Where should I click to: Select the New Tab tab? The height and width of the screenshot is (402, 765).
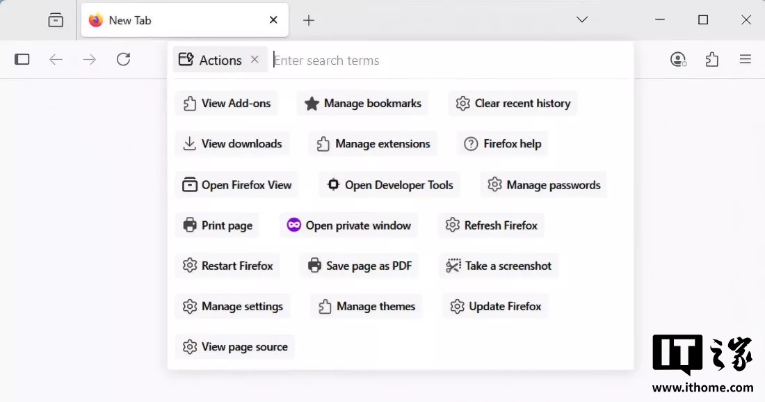(x=174, y=20)
